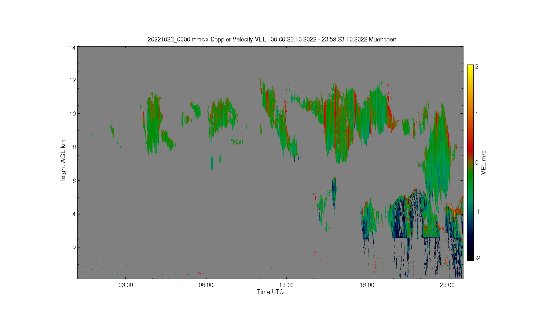Click the colorbar tick label -2
Image resolution: width=550 pixels, height=330 pixels.
[478, 258]
